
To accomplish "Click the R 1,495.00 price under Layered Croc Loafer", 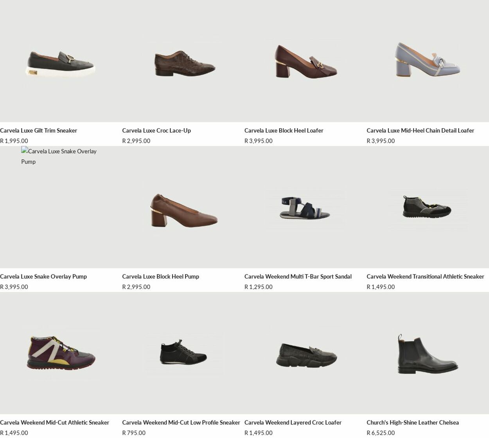I will pyautogui.click(x=259, y=433).
